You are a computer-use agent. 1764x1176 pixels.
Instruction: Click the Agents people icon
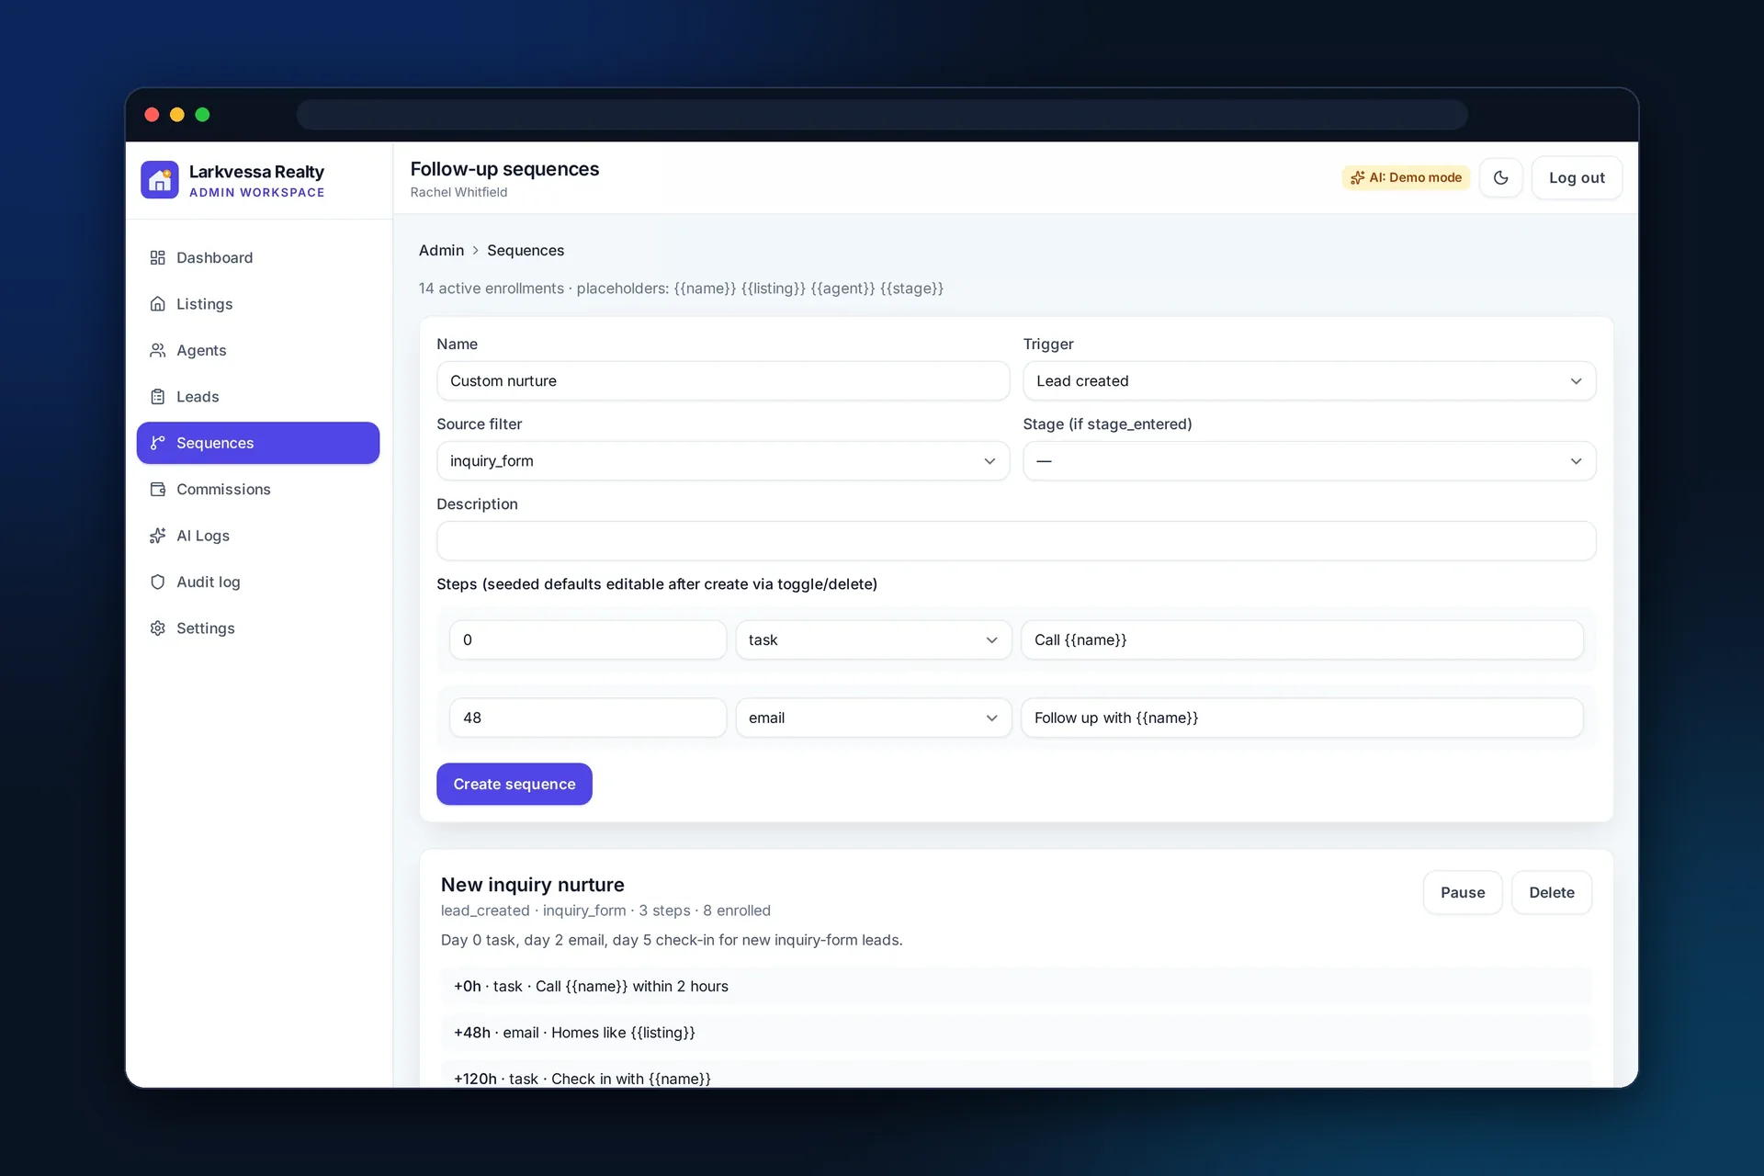158,350
